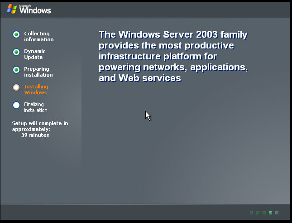Click the 'Preparing installation' step label
292x223 pixels.
pyautogui.click(x=38, y=72)
